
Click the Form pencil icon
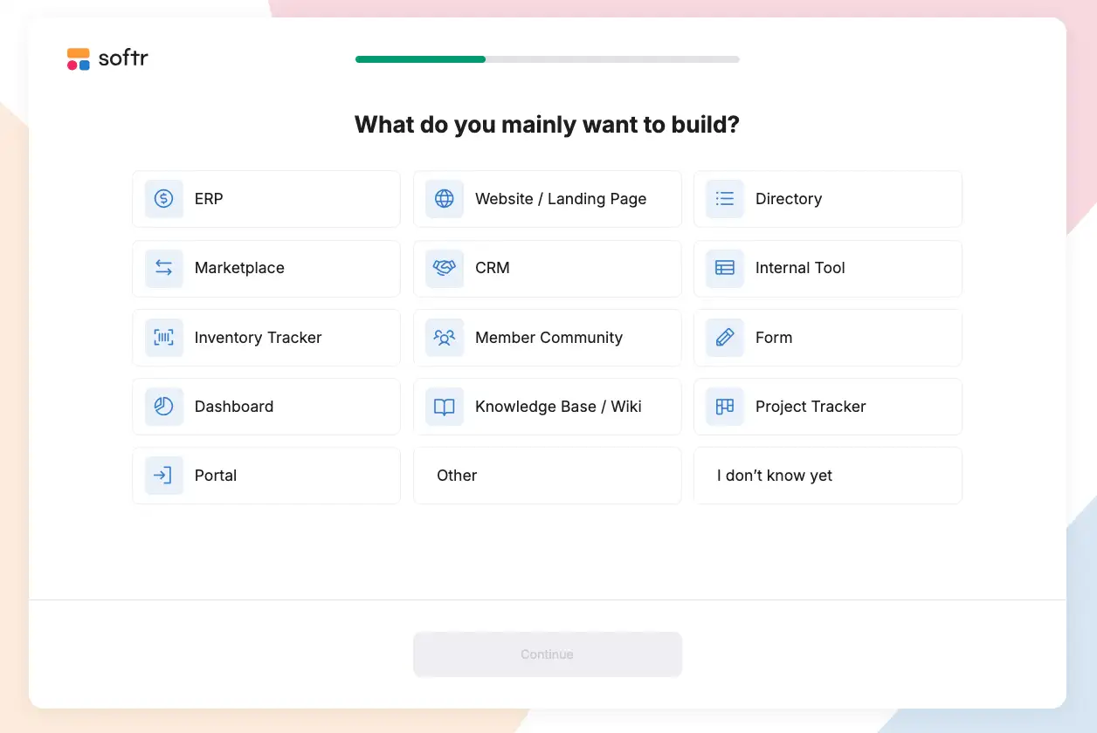coord(725,338)
